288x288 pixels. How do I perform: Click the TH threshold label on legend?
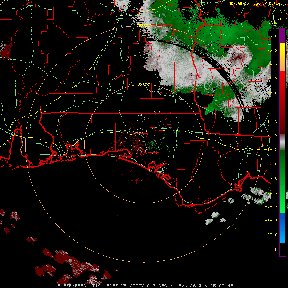click(x=275, y=249)
